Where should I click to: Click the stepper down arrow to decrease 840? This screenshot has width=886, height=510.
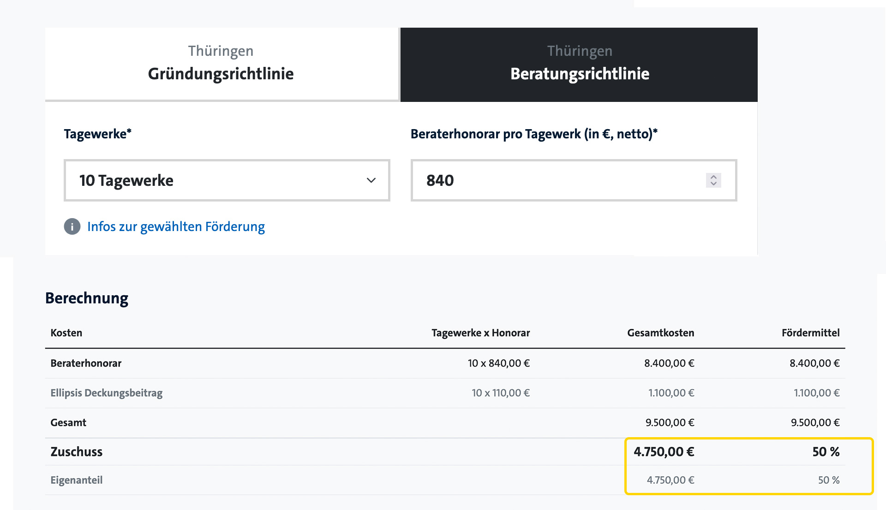pyautogui.click(x=713, y=184)
